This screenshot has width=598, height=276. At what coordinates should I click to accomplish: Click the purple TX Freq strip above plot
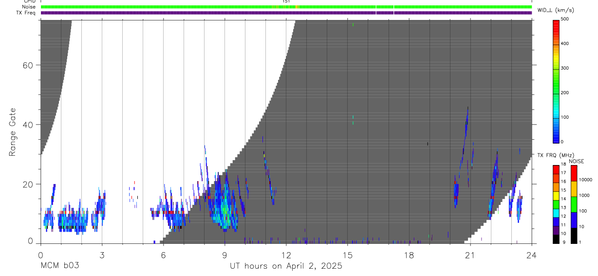pos(286,13)
